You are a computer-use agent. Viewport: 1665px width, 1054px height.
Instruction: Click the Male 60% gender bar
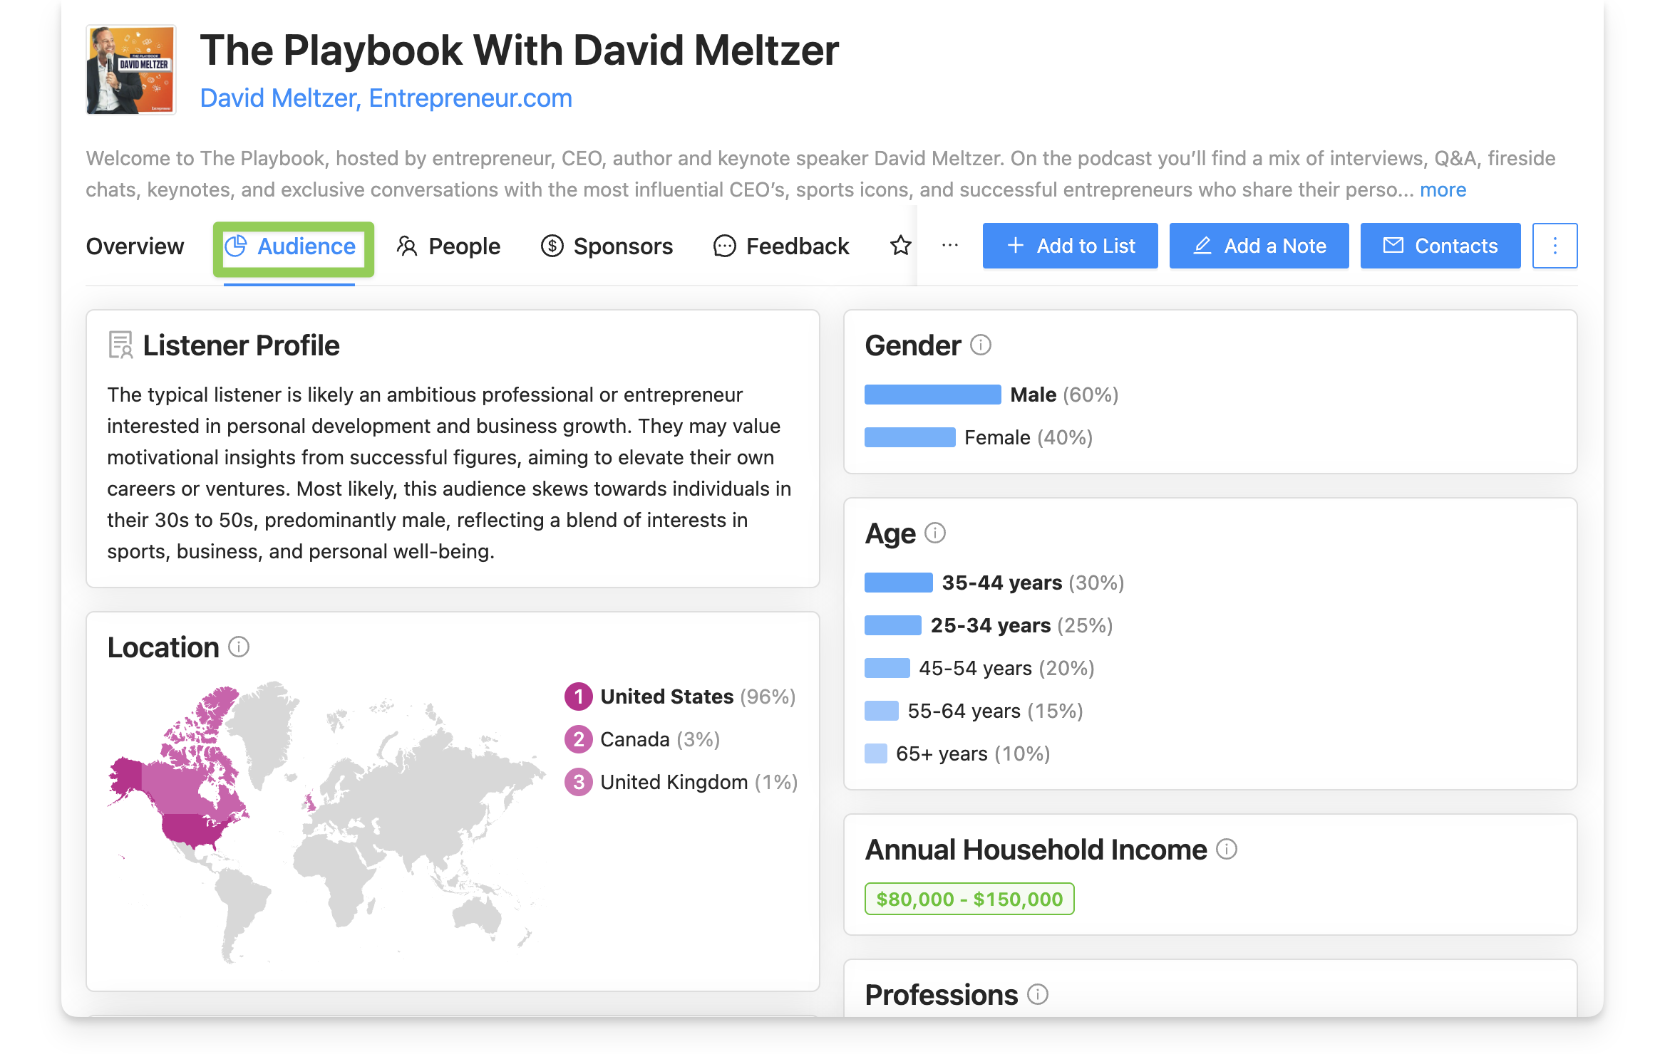point(932,395)
